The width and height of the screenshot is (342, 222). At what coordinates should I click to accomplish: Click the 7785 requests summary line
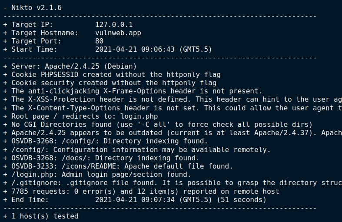coord(141,192)
